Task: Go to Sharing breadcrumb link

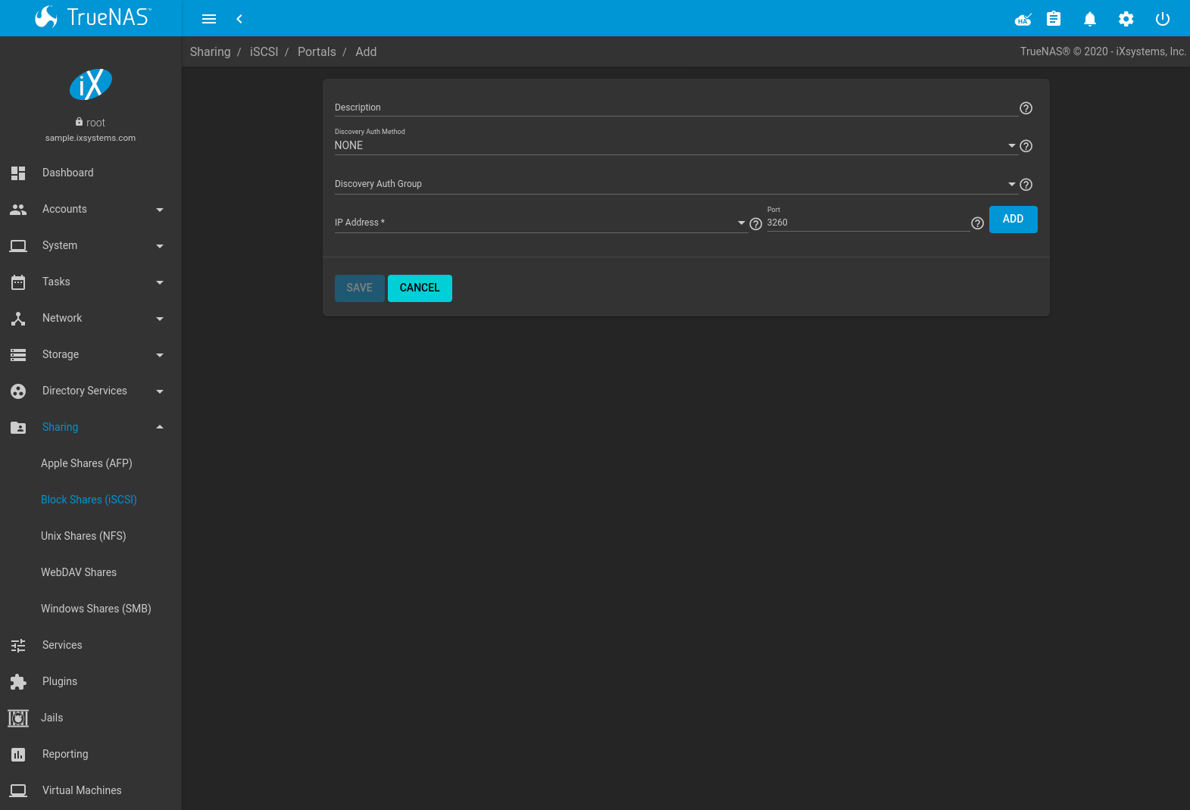Action: [x=210, y=52]
